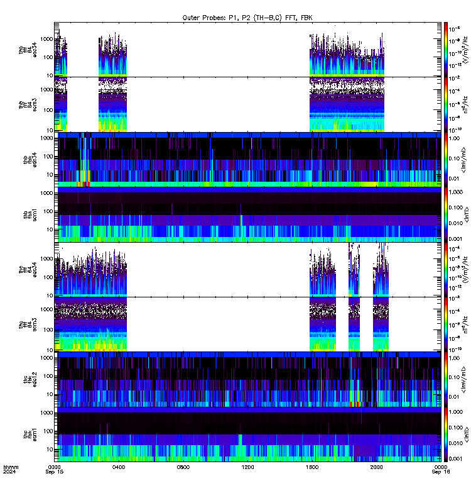Screen dimensions: 471x503
Task: Click the '1200' time axis label
Action: [x=247, y=467]
